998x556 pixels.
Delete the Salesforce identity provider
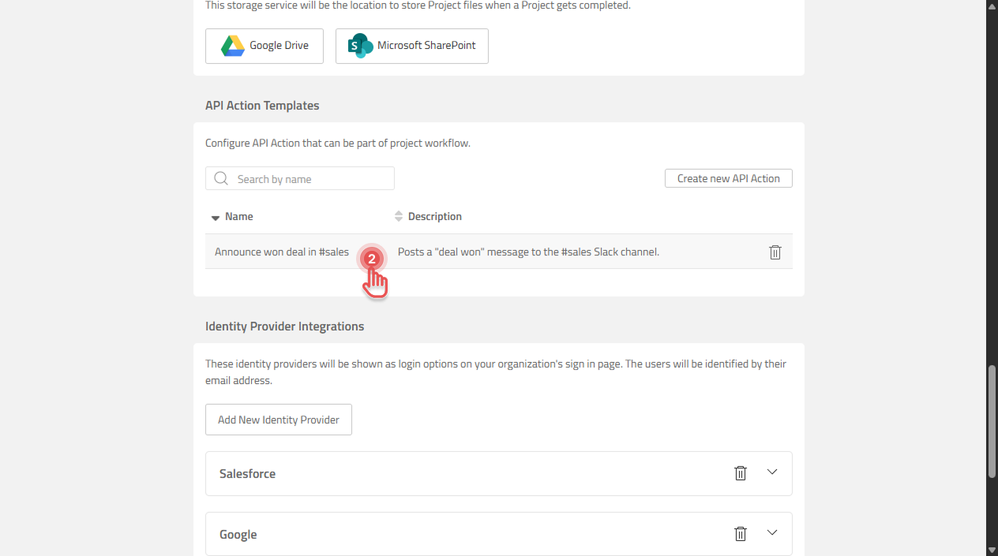click(x=741, y=473)
